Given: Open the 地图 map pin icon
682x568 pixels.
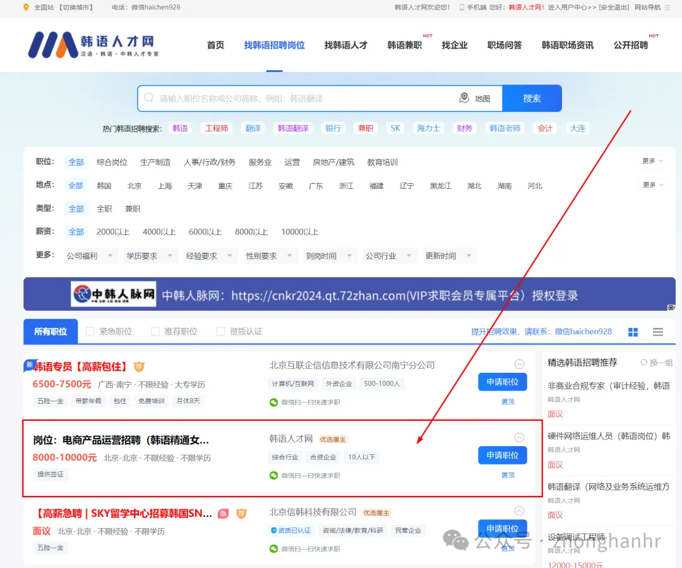Looking at the screenshot, I should pyautogui.click(x=464, y=98).
